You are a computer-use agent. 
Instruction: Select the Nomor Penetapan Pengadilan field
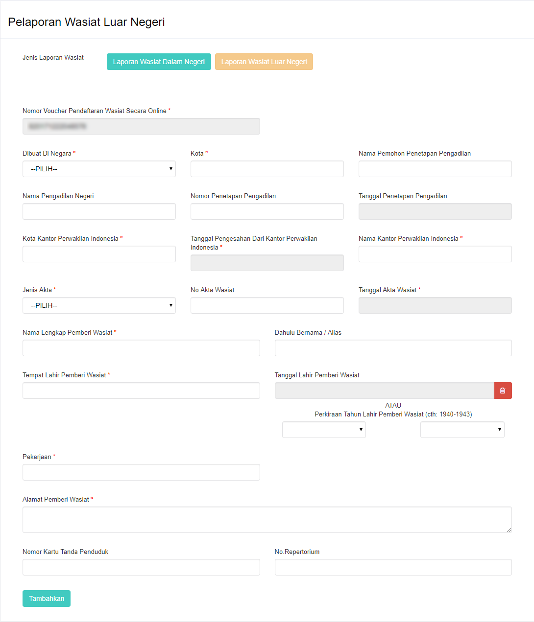tap(267, 211)
